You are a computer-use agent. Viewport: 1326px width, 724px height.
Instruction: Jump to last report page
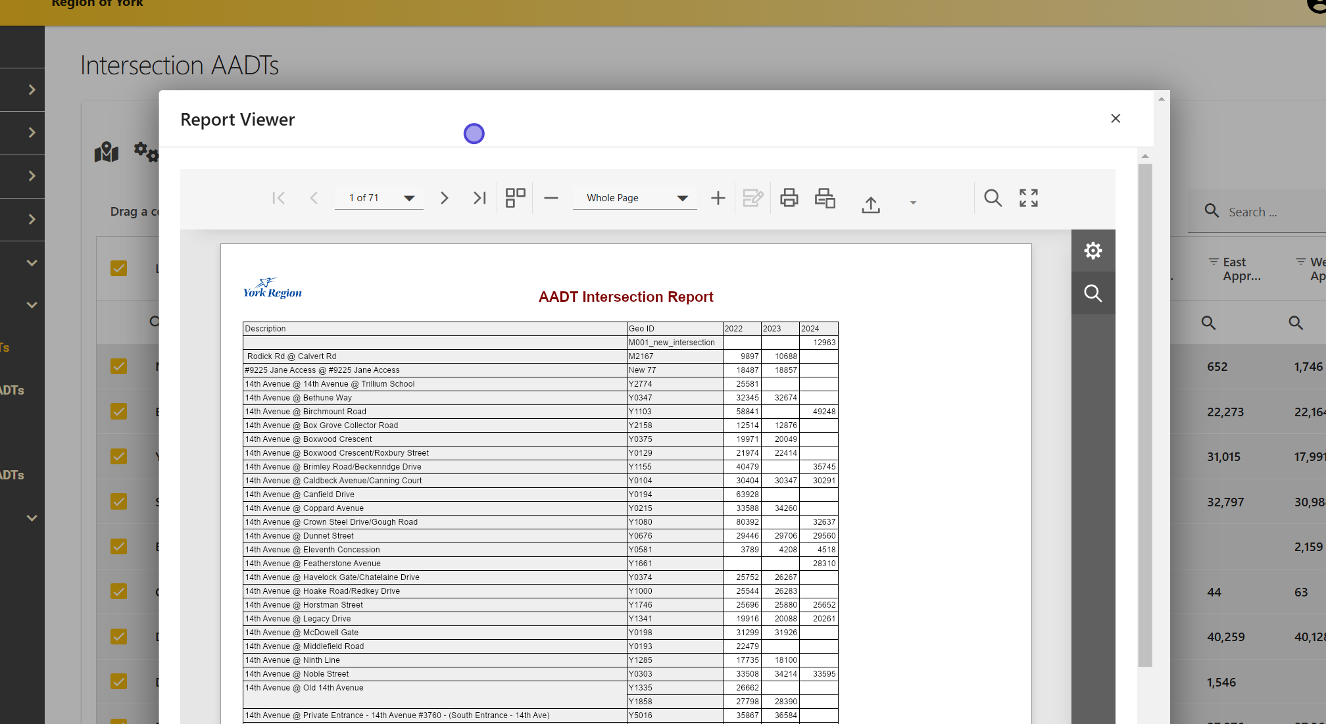(x=479, y=198)
